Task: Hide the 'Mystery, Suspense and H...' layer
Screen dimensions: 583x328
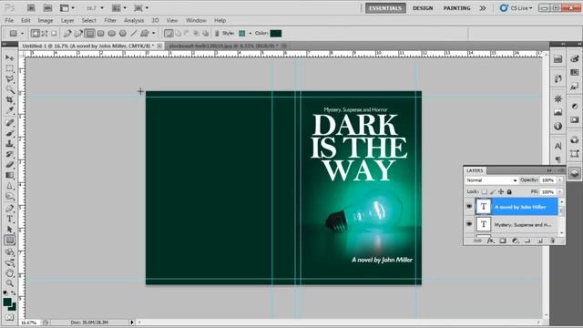Action: click(469, 224)
